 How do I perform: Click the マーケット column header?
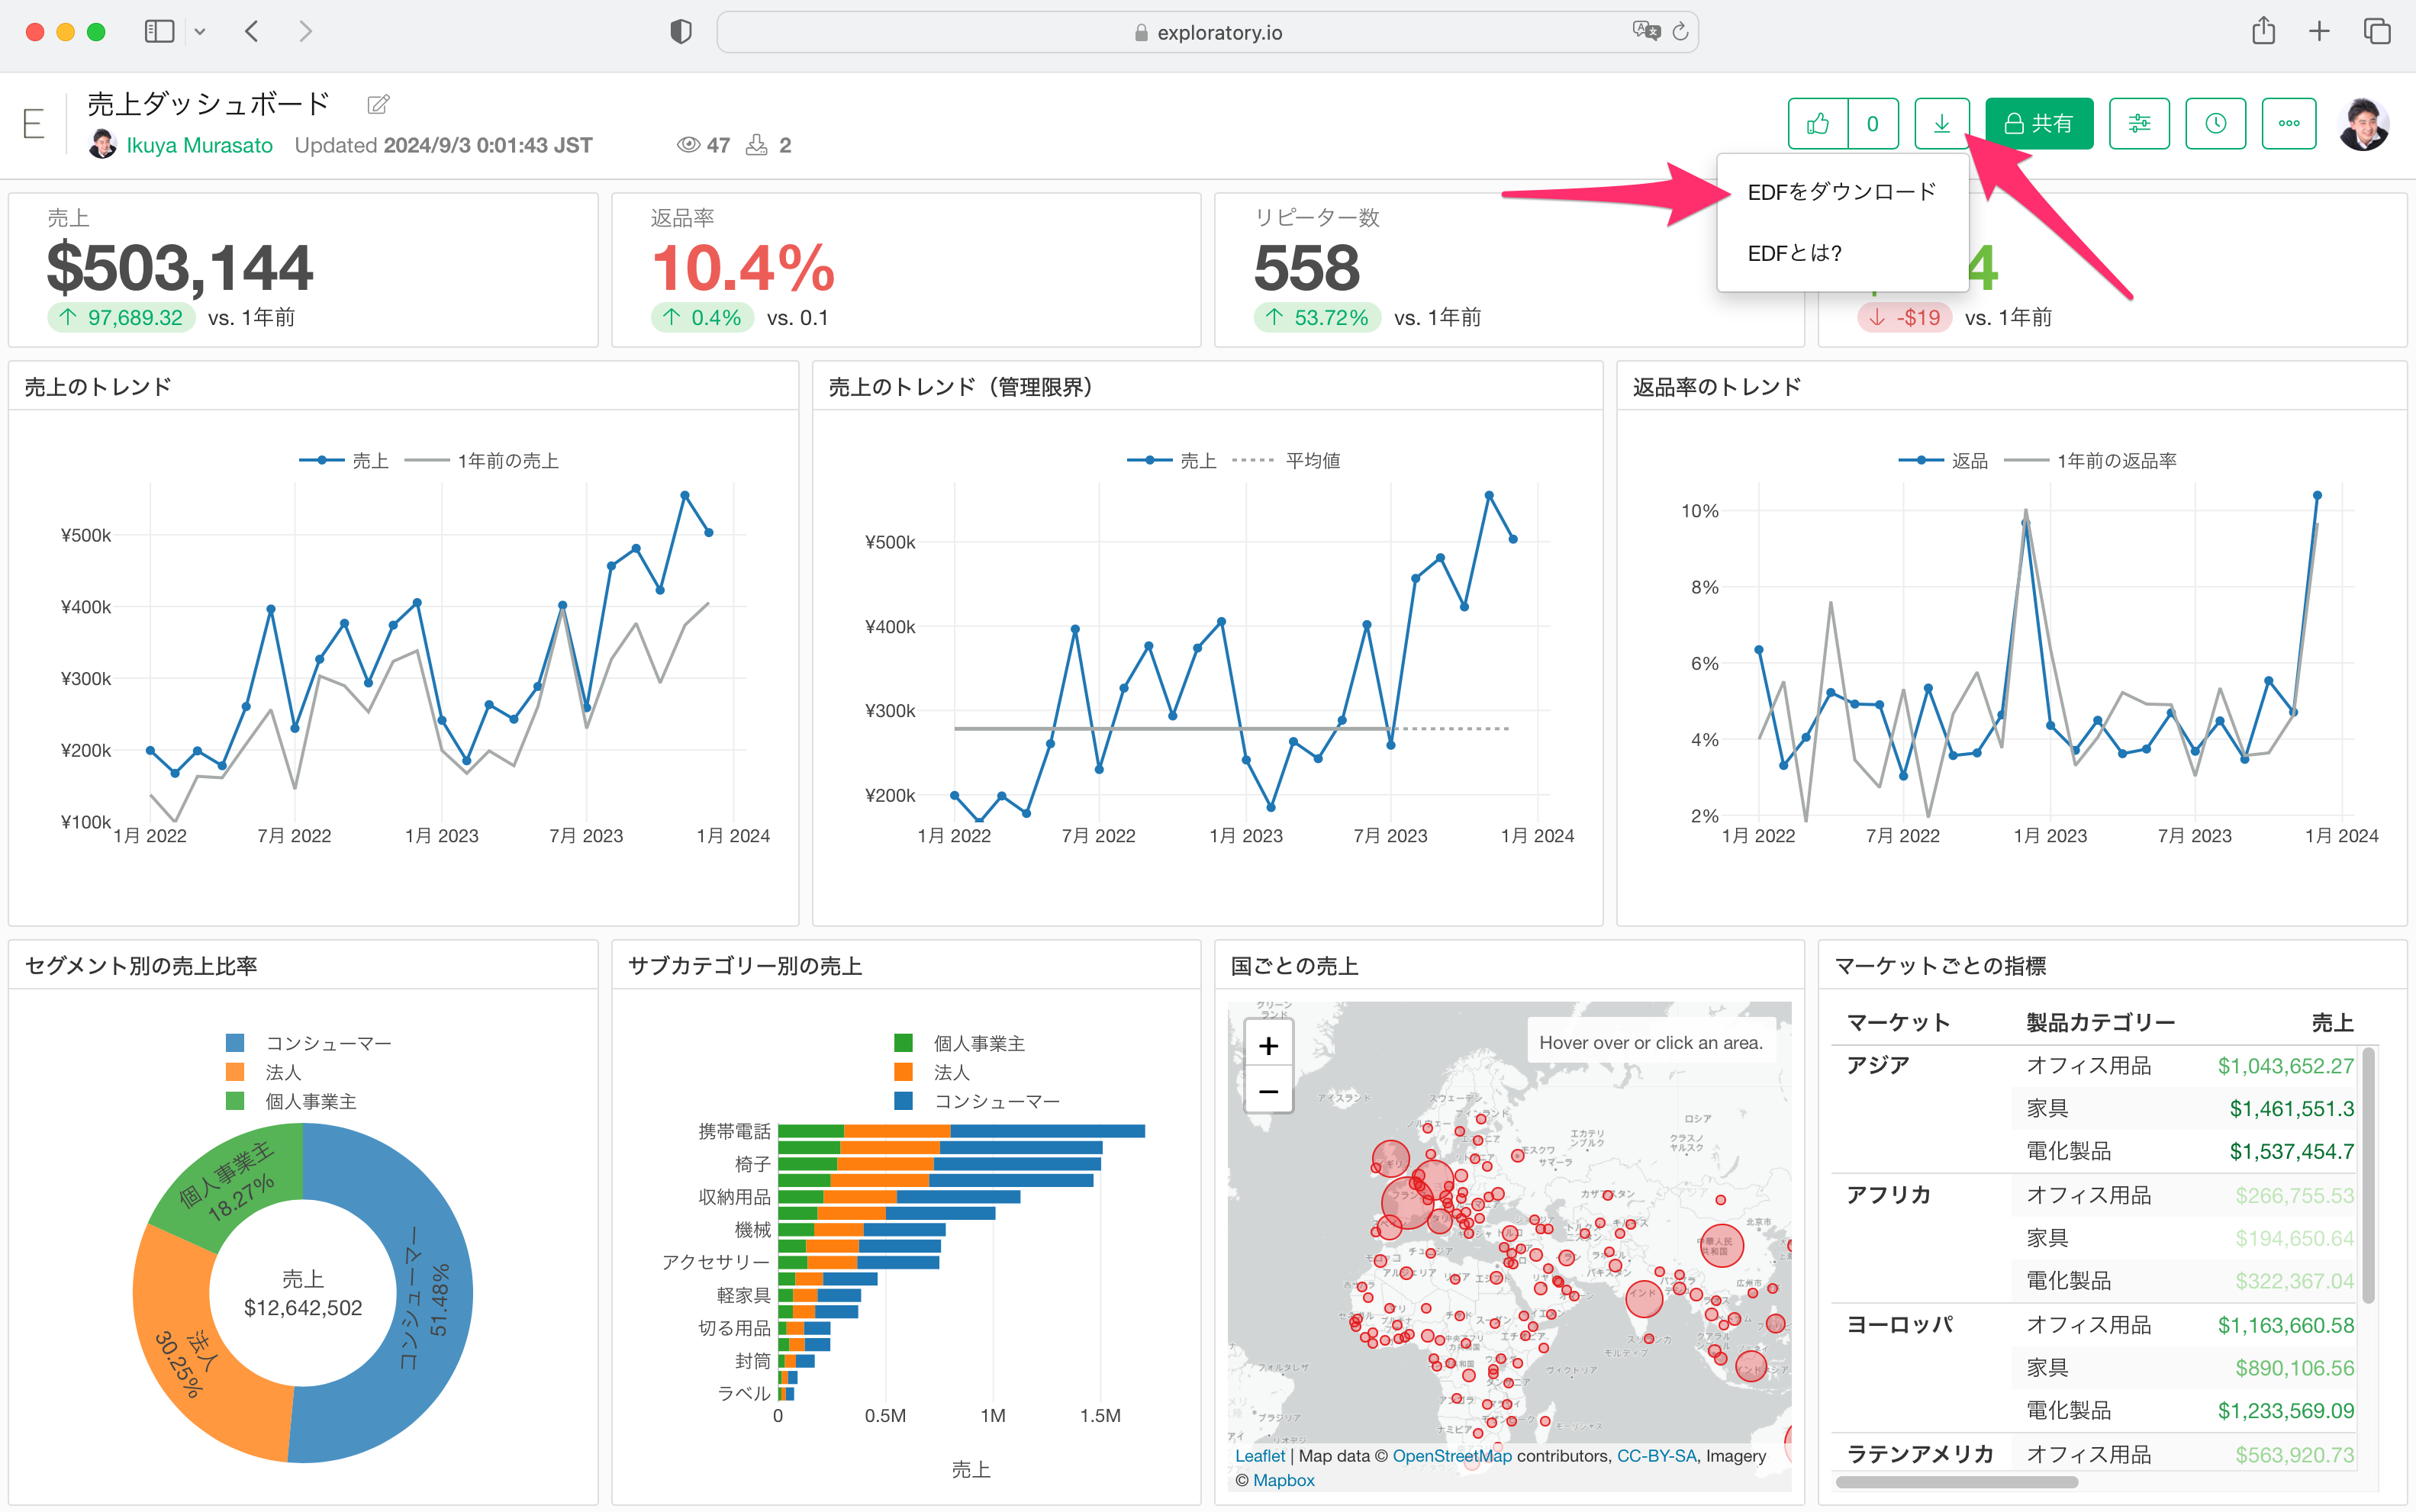point(1898,1022)
